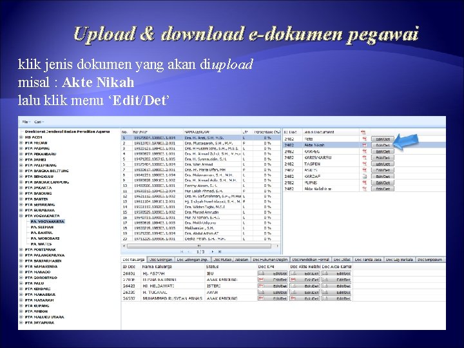The width and height of the screenshot is (464, 348).
Task: Expand the PTA SEMARANG tree node
Action: 21,205
